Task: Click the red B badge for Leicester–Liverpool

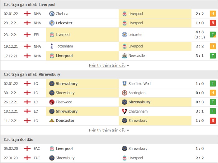Action: point(213,23)
